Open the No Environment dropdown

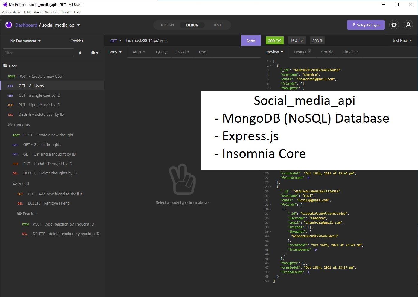point(25,41)
